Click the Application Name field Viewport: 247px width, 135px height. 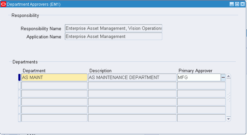(113, 36)
